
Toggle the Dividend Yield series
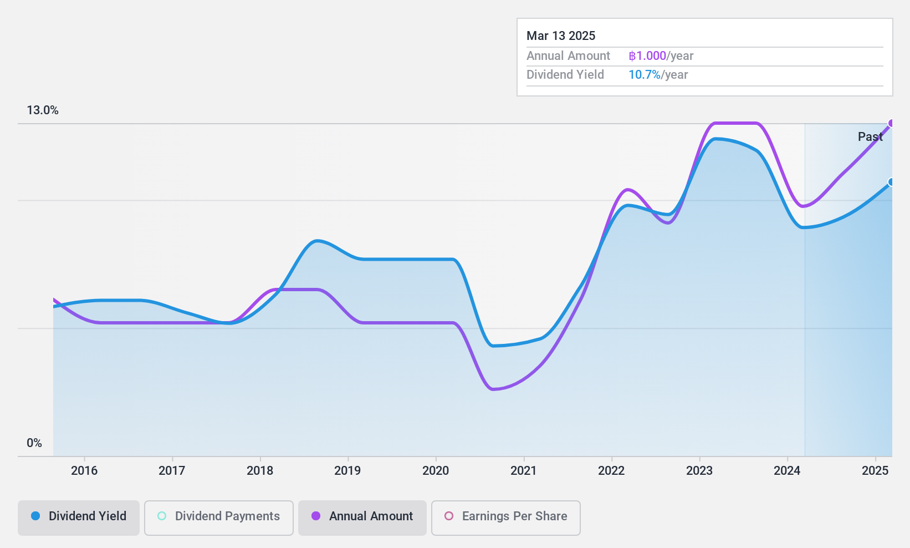(x=79, y=518)
